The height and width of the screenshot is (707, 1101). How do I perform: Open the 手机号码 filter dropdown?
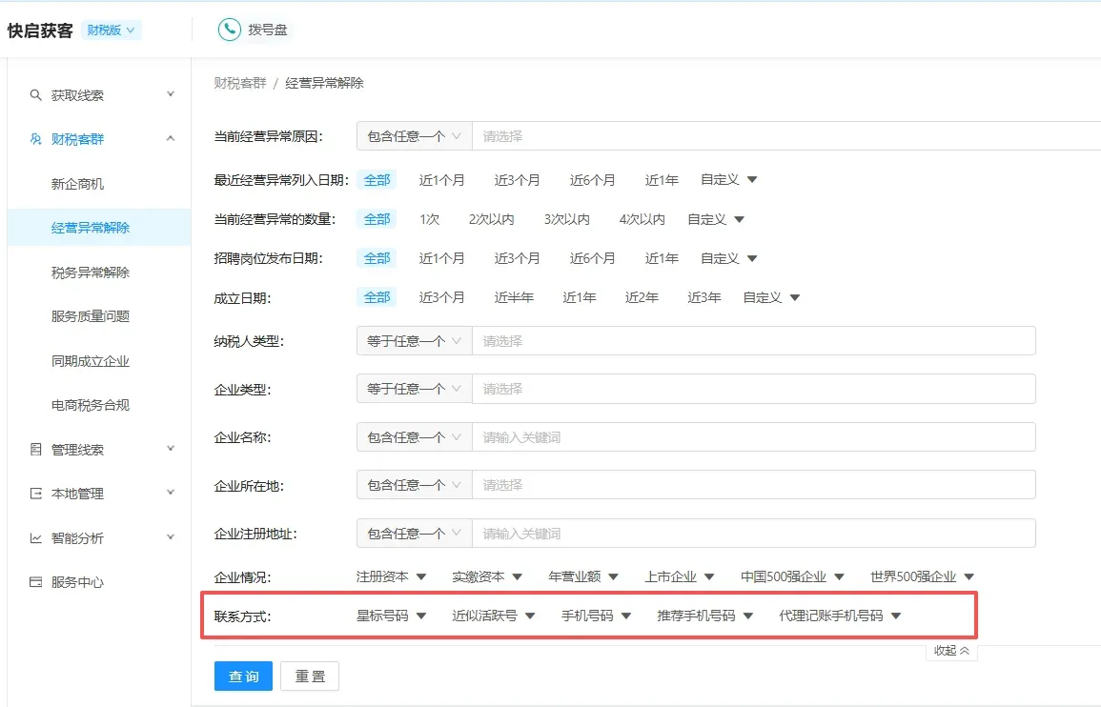(x=596, y=616)
